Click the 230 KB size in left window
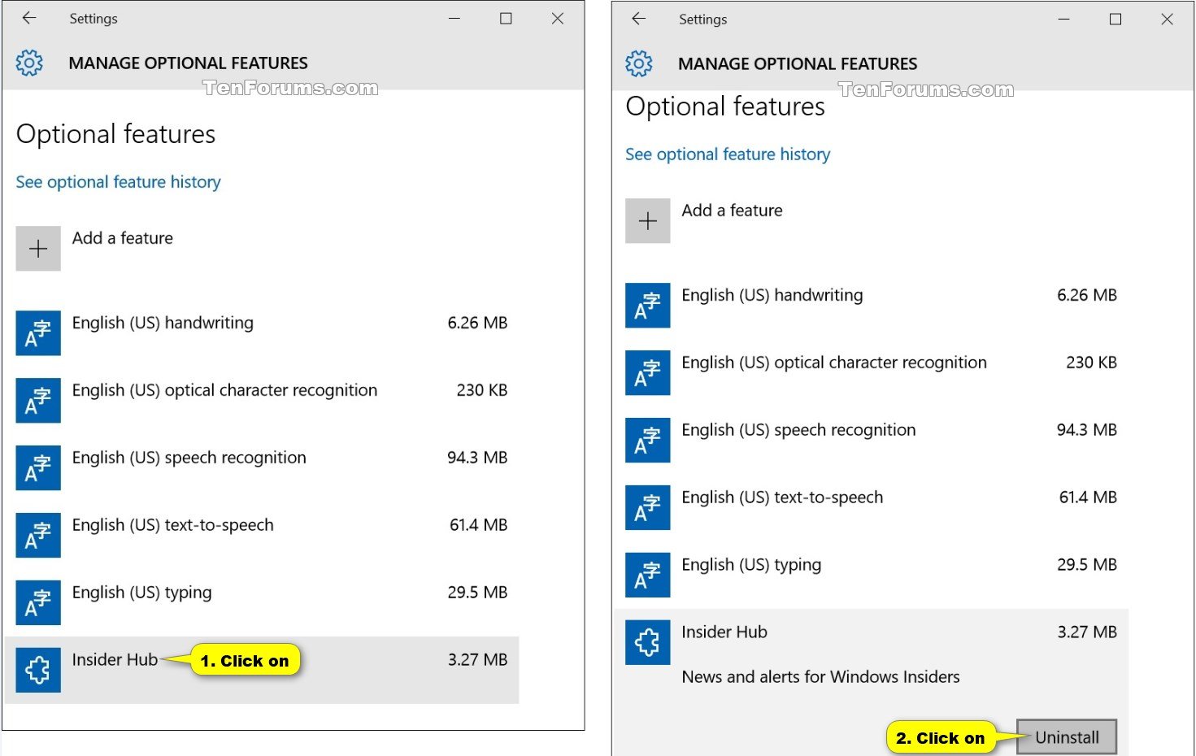The width and height of the screenshot is (1196, 756). 481,391
